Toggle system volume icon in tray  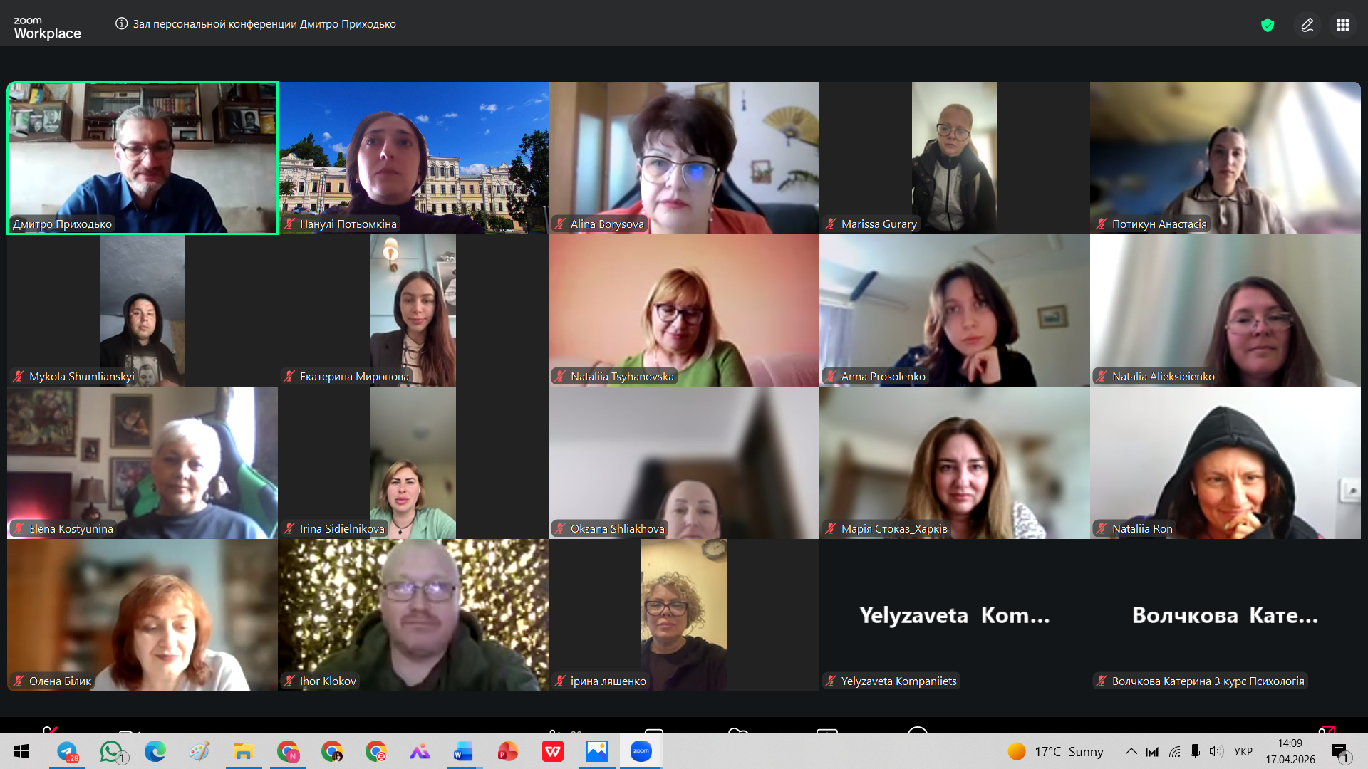click(1216, 751)
